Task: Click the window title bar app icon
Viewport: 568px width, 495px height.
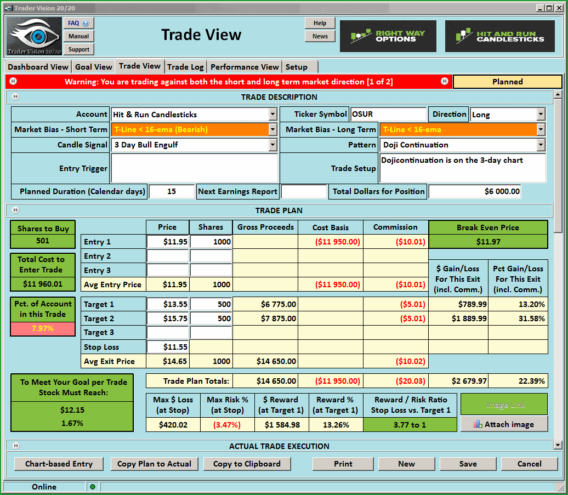Action: click(x=9, y=8)
